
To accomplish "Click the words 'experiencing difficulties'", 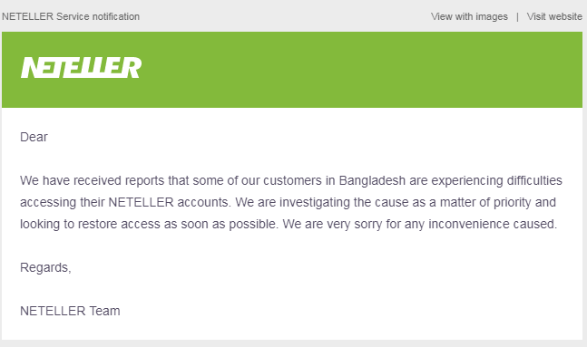I will tap(497, 180).
